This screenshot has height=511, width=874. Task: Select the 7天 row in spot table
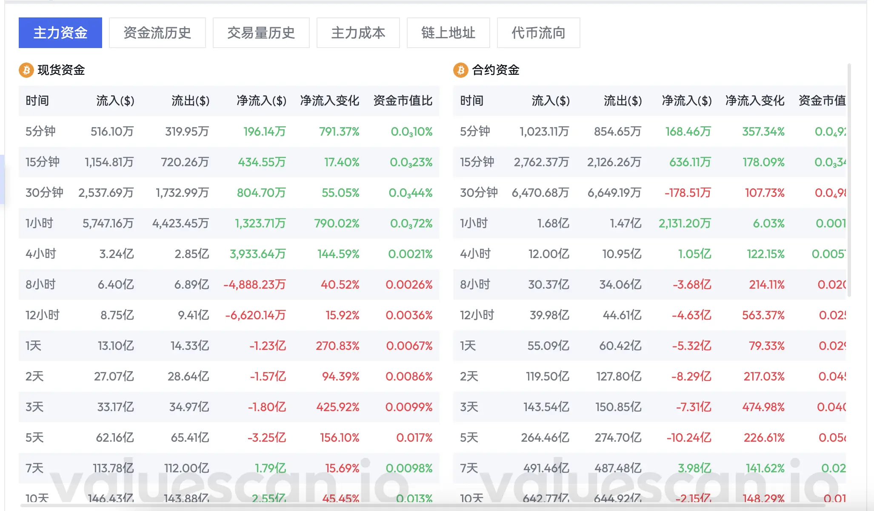click(x=35, y=468)
